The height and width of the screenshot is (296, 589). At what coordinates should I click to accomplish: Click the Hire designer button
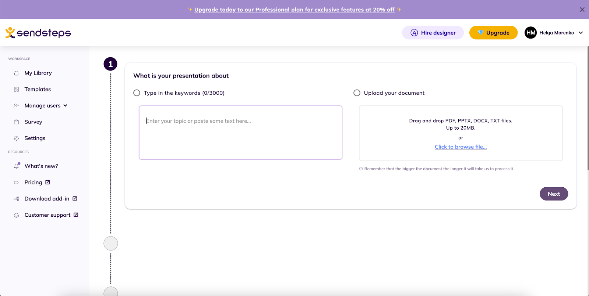click(433, 33)
